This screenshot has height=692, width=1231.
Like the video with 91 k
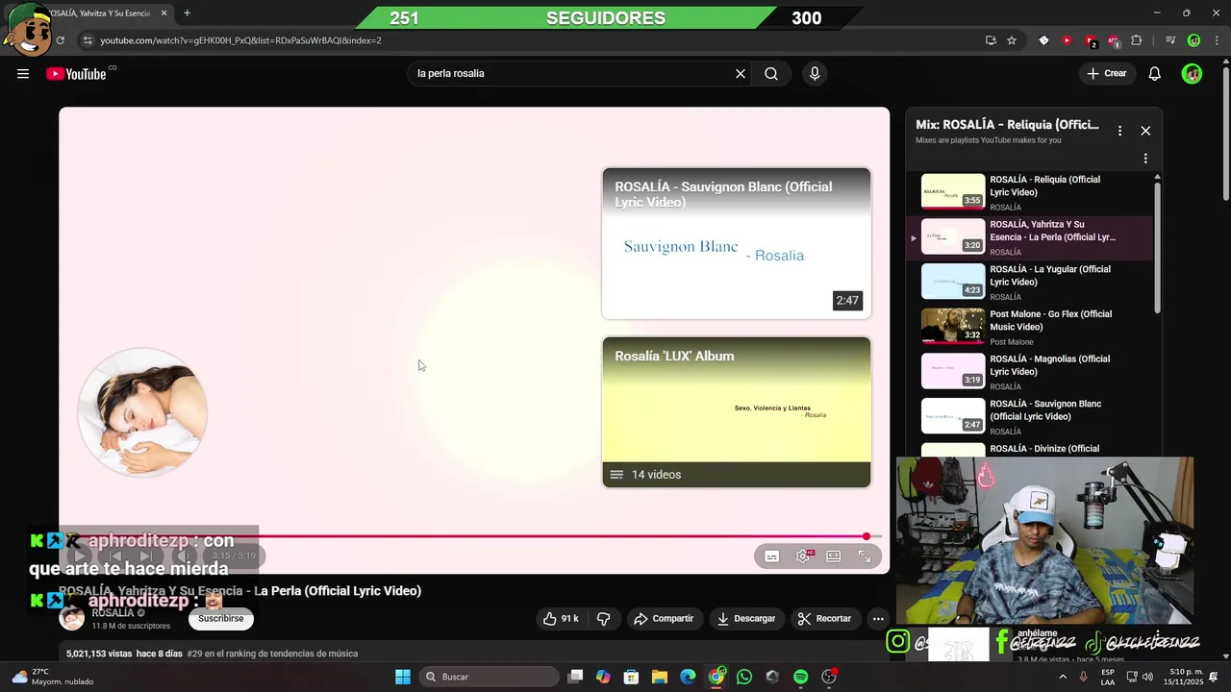pos(561,619)
